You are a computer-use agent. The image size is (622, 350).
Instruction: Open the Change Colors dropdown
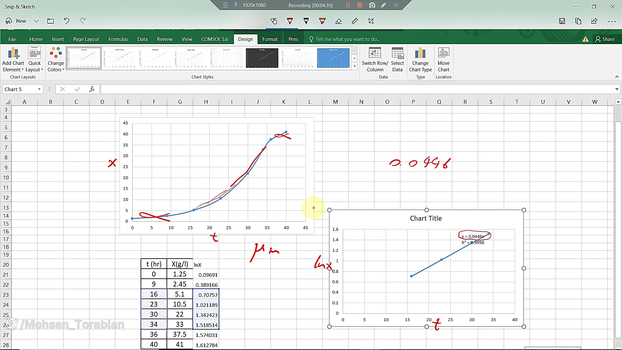(56, 60)
